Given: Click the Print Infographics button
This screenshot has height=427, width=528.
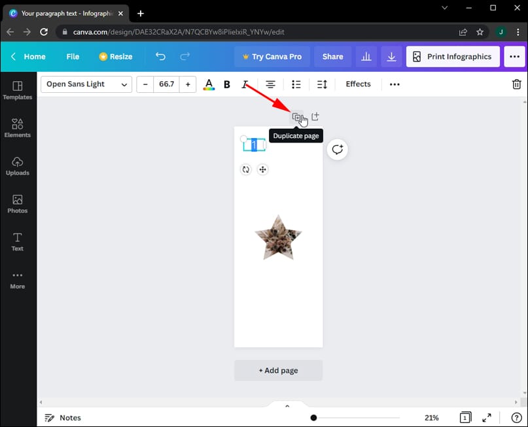Looking at the screenshot, I should click(x=452, y=57).
